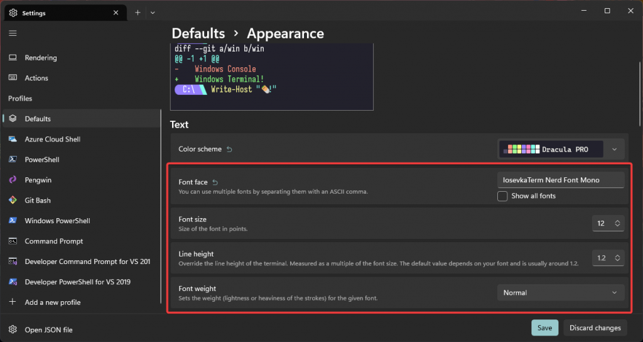The image size is (643, 342).
Task: Click the Developer Command Prompt icon
Action: (13, 261)
